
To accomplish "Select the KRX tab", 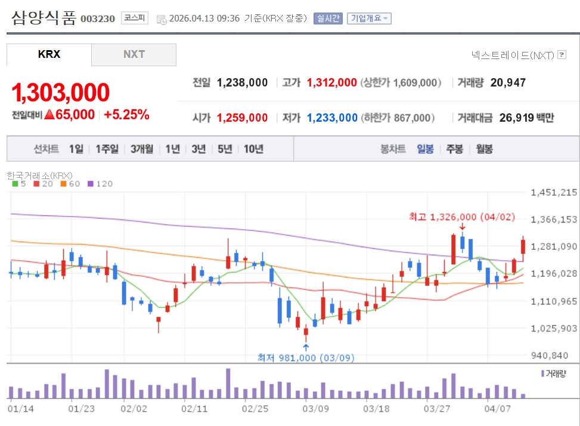I will click(x=49, y=54).
